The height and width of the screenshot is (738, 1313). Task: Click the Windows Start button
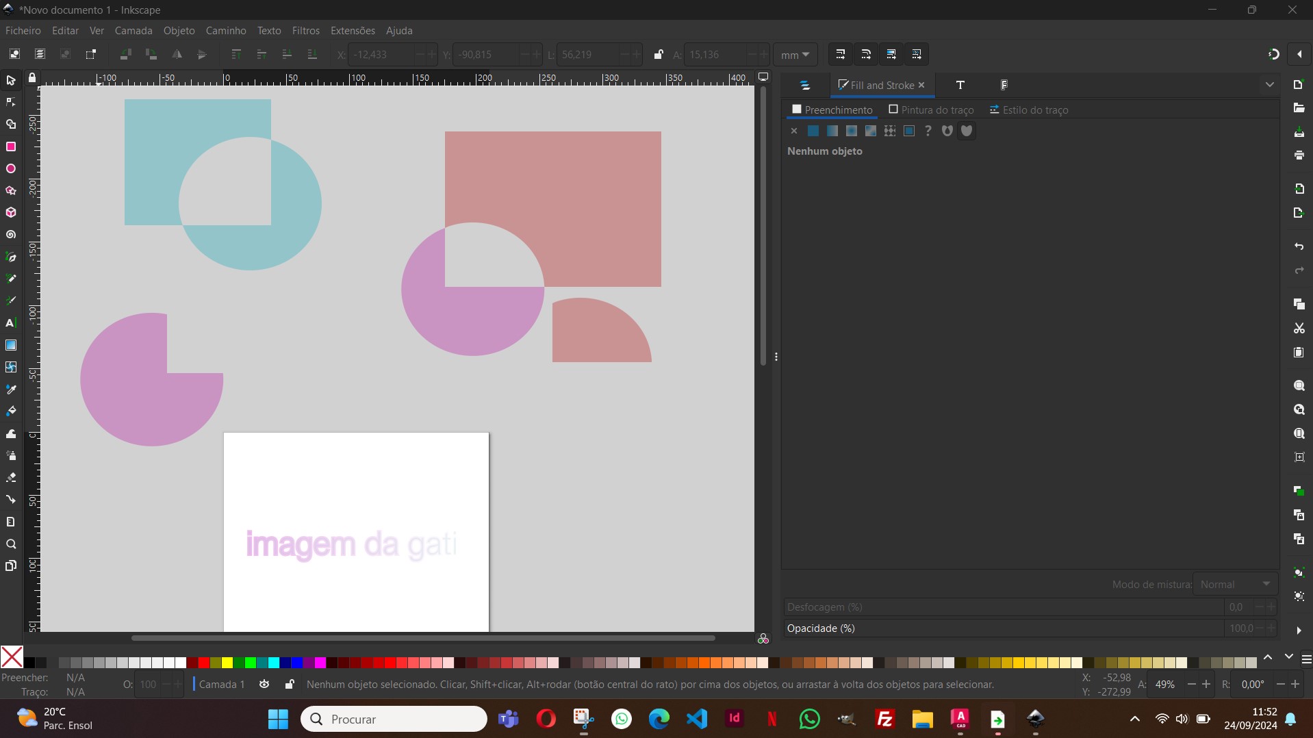pos(278,719)
